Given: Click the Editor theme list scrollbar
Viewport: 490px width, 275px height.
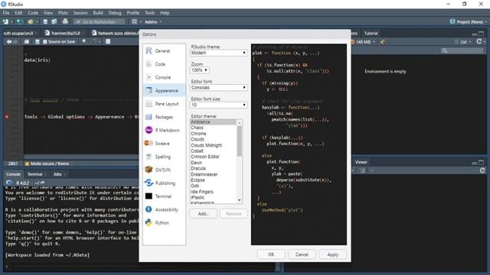Looking at the screenshot, I should pyautogui.click(x=240, y=141).
